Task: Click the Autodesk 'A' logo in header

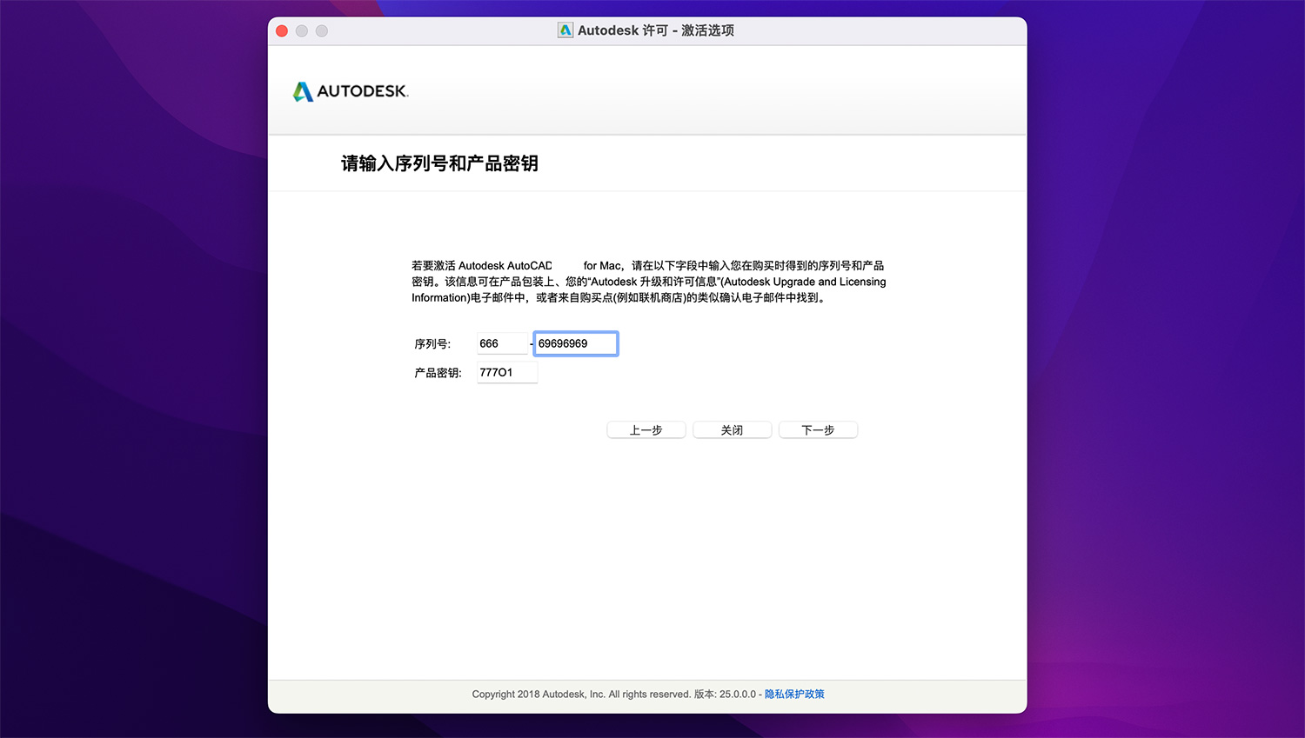Action: click(x=303, y=91)
